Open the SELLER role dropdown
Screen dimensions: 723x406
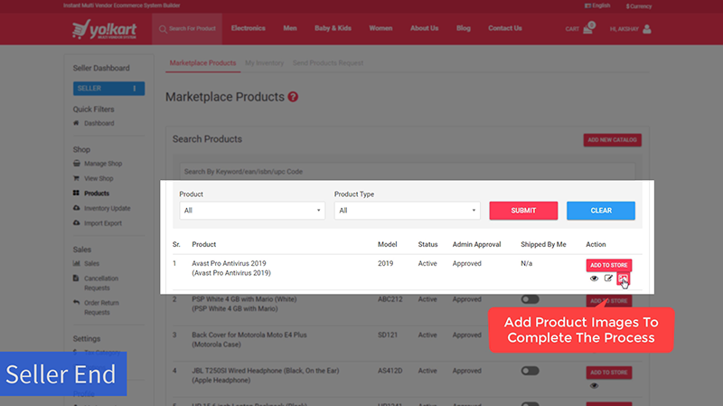click(x=108, y=88)
